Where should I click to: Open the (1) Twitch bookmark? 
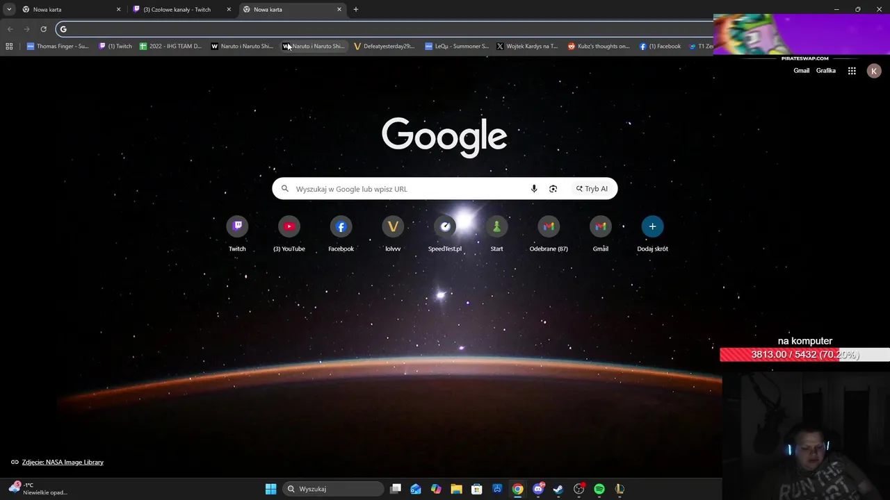pos(115,47)
